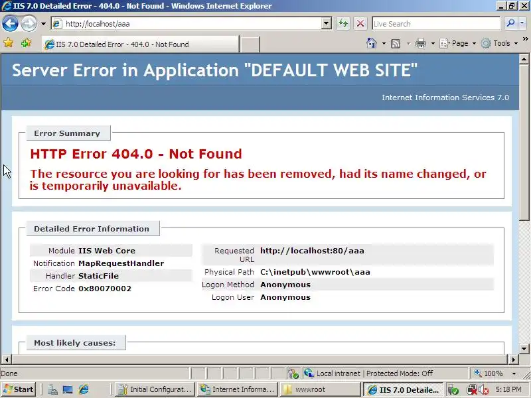Image resolution: width=531 pixels, height=398 pixels.
Task: Click the Add to Favorites icon
Action: tap(26, 43)
